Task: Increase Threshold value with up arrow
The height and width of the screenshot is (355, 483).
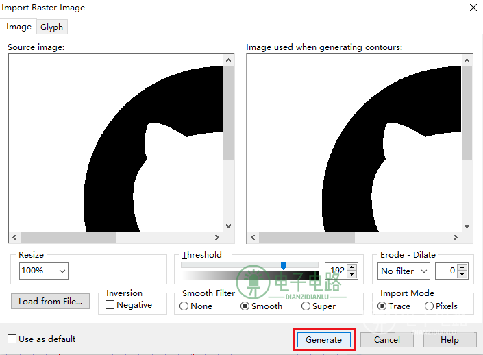Action: click(x=352, y=267)
